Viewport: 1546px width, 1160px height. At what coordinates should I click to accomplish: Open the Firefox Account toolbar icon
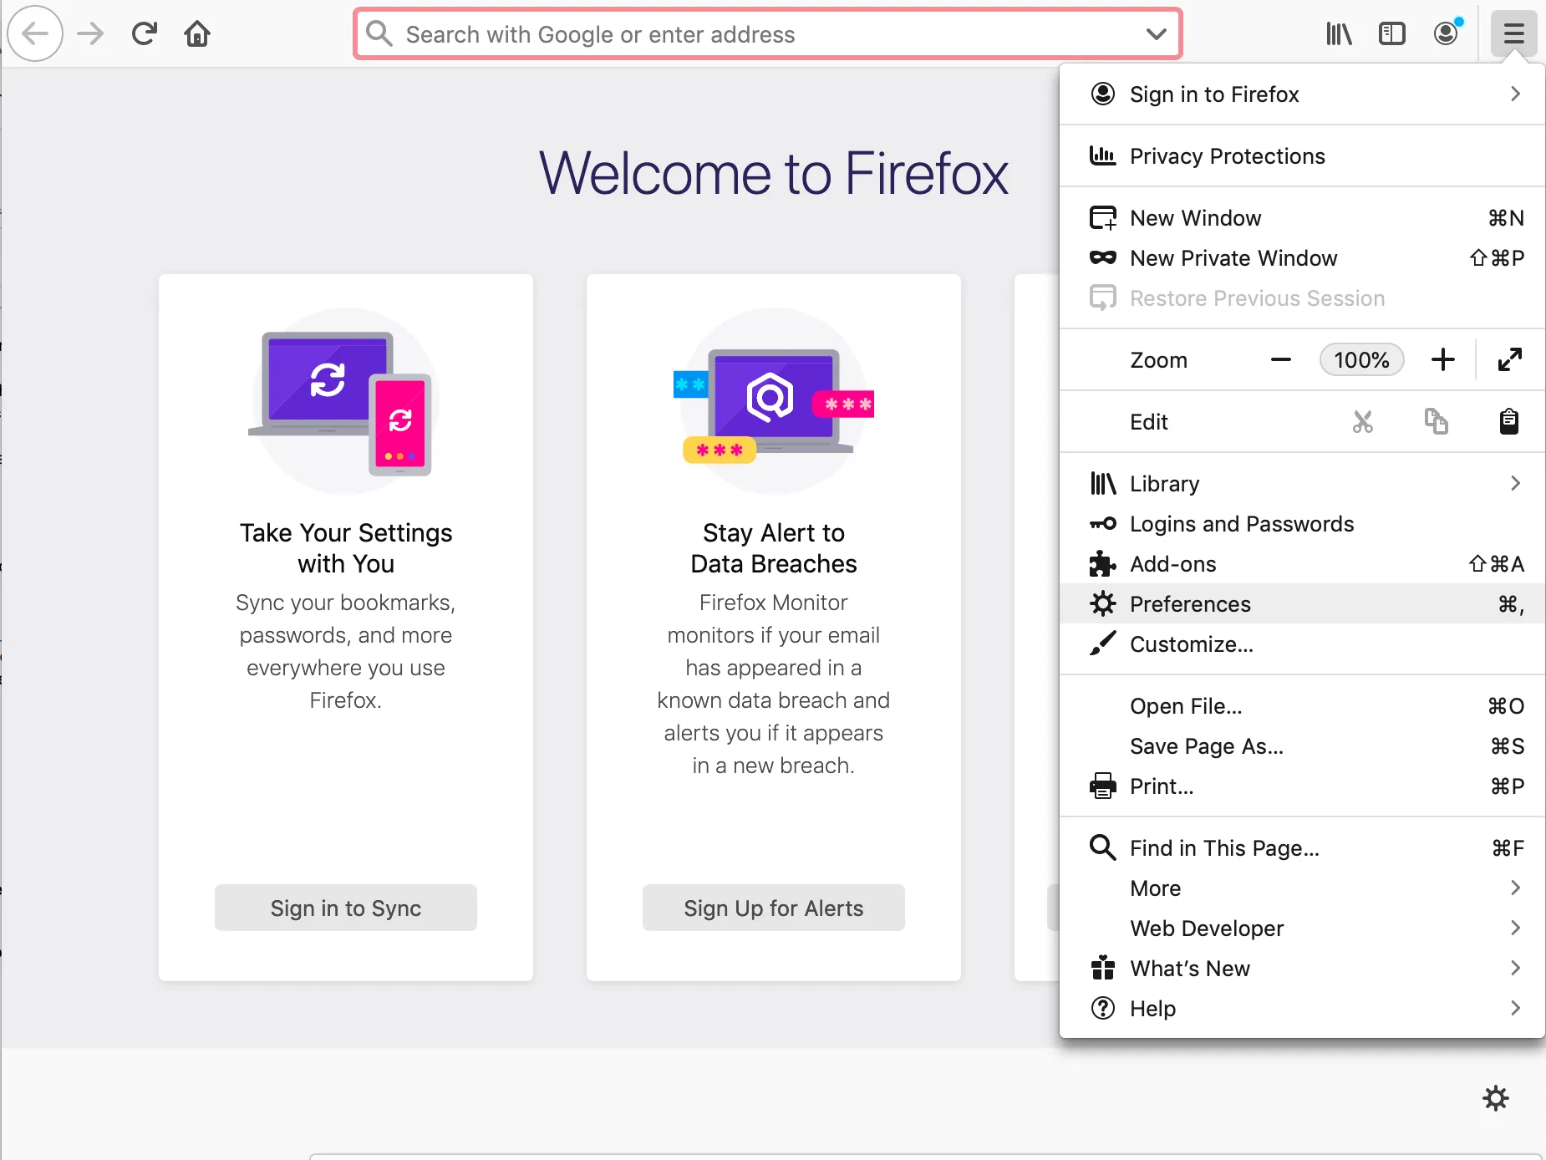coord(1447,33)
